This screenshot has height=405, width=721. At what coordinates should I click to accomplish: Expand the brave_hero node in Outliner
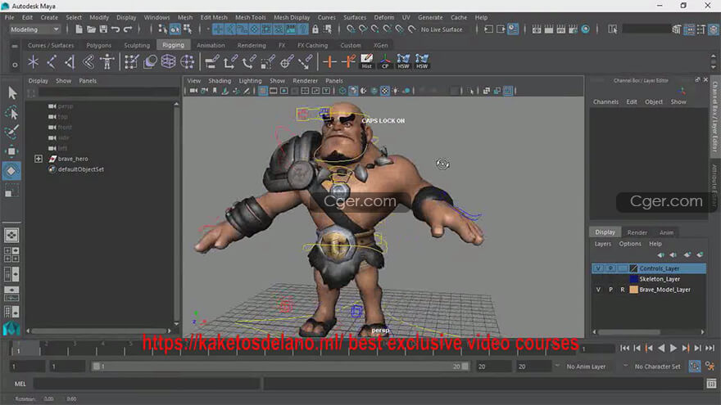[x=39, y=159]
